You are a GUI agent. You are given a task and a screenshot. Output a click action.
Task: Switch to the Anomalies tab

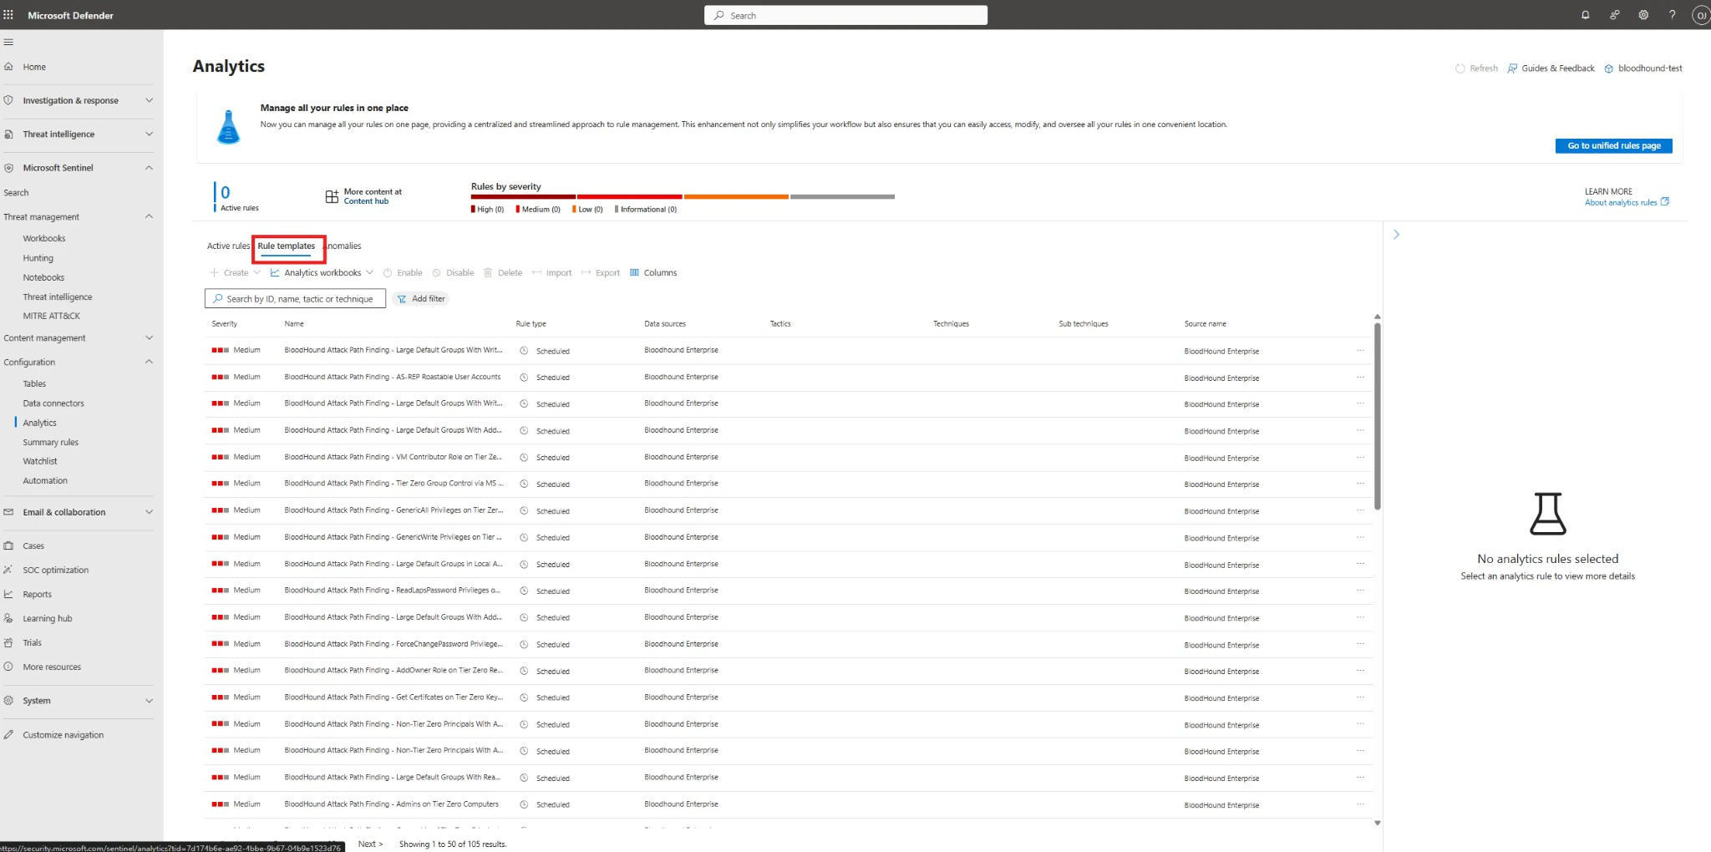343,246
